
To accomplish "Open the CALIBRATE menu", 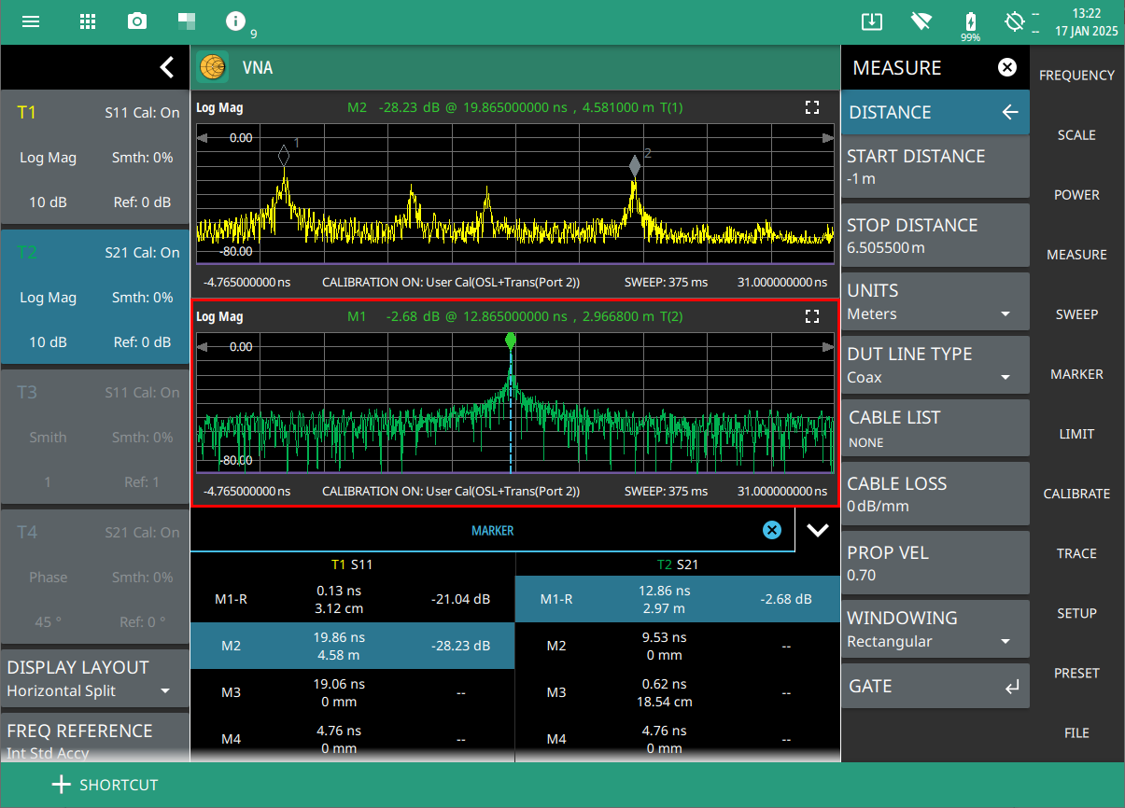I will (1076, 494).
